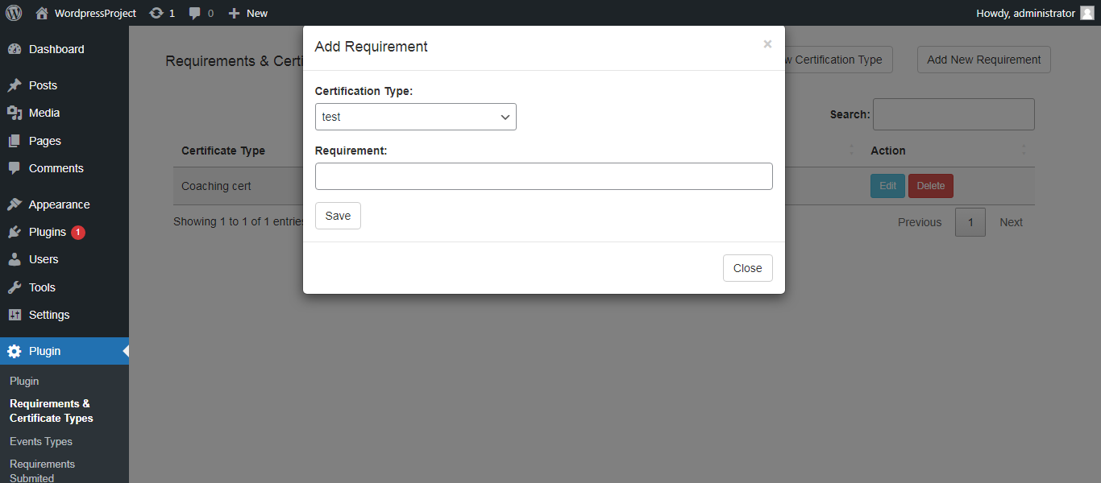This screenshot has width=1101, height=483.
Task: Click the Users person icon
Action: tap(16, 259)
